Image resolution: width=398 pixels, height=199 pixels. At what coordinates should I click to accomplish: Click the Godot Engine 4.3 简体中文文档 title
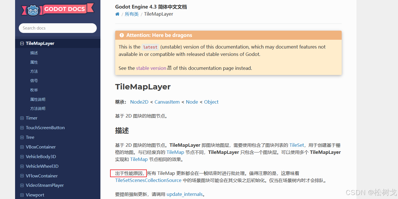tap(151, 7)
